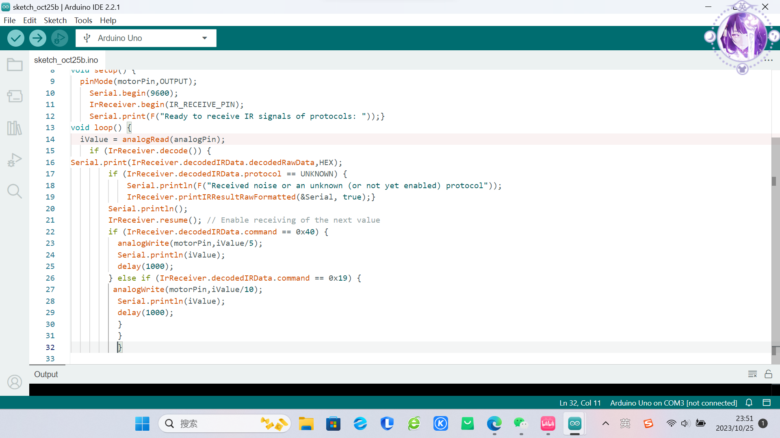Image resolution: width=780 pixels, height=438 pixels.
Task: Clear the Output panel contents
Action: pyautogui.click(x=752, y=374)
